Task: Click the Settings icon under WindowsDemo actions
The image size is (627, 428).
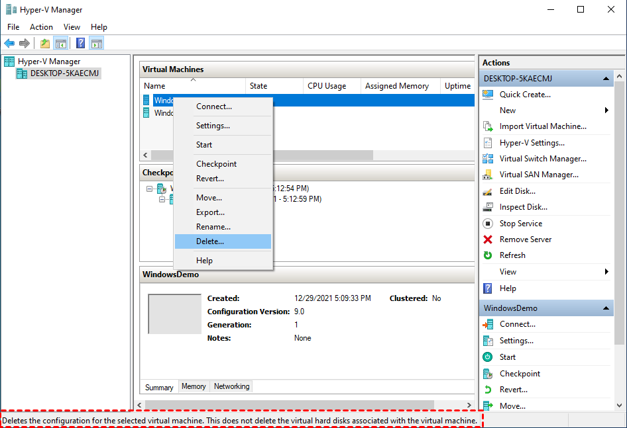Action: [x=488, y=341]
